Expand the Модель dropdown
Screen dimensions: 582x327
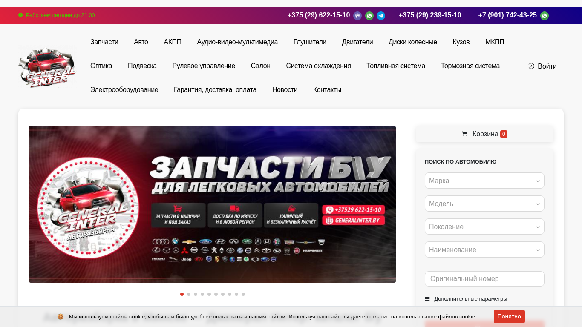point(484,204)
